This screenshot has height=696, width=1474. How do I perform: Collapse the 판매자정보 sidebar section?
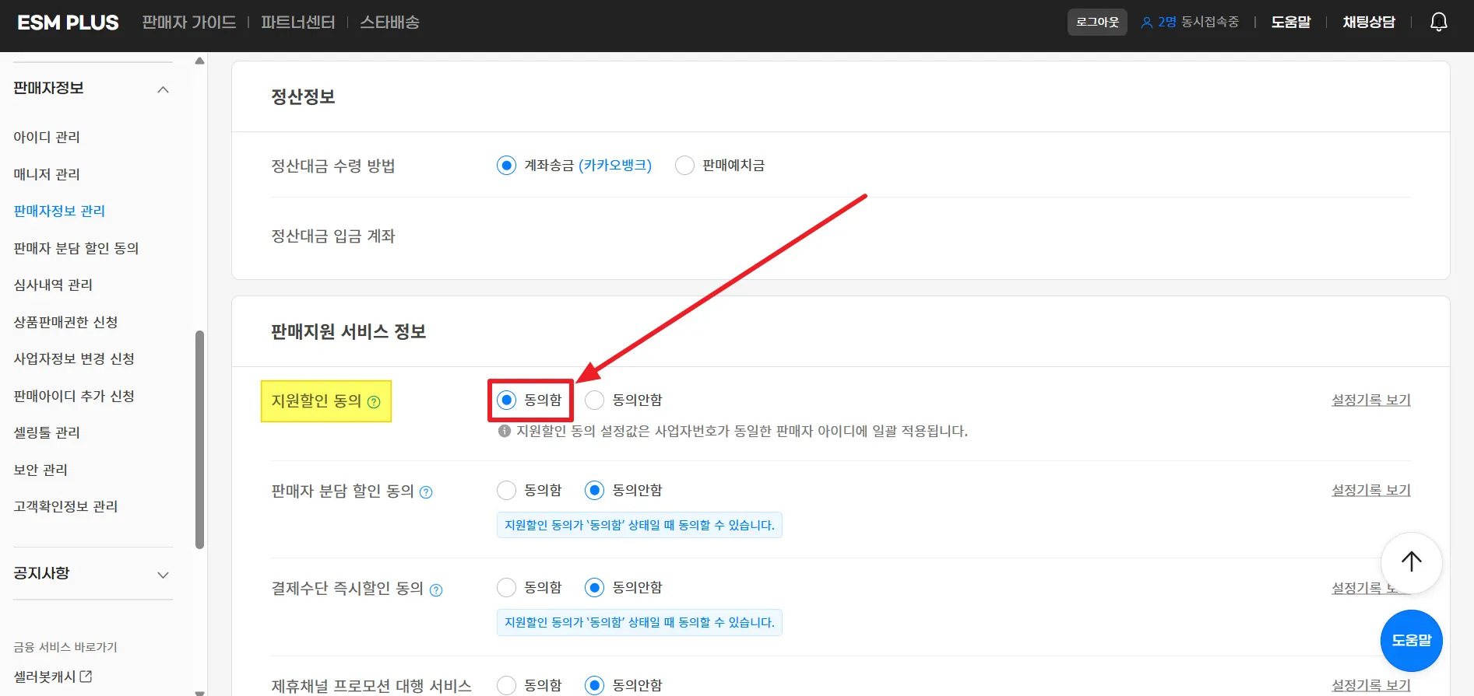163,89
